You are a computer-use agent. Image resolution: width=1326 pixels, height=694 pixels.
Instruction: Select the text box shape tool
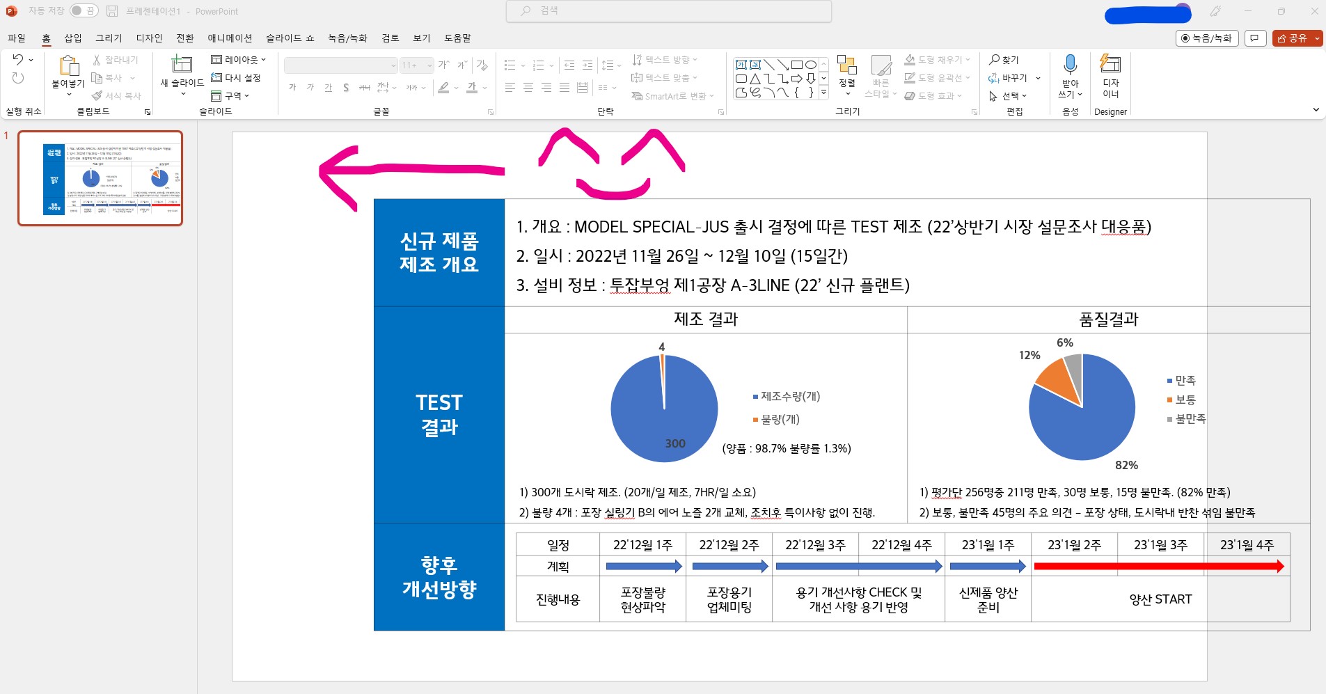(x=741, y=65)
